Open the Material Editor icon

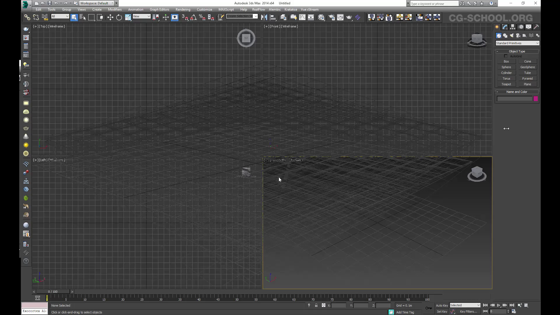pyautogui.click(x=321, y=17)
